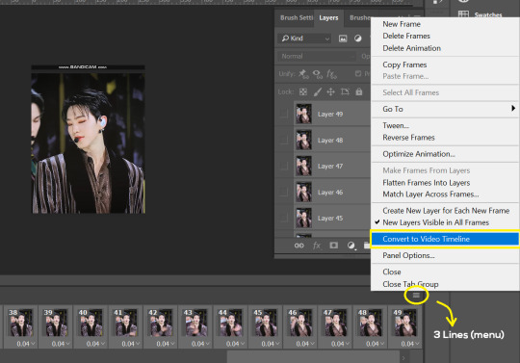Choose Close in timeline menu

pyautogui.click(x=392, y=272)
